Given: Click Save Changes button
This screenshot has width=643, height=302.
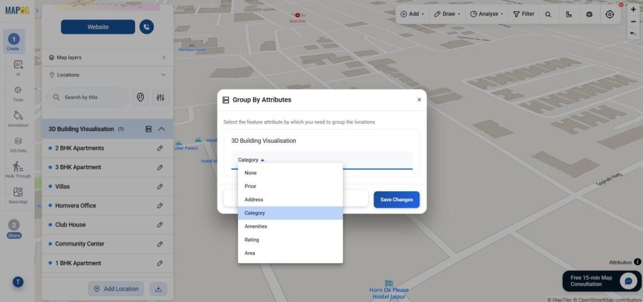Looking at the screenshot, I should tap(397, 200).
